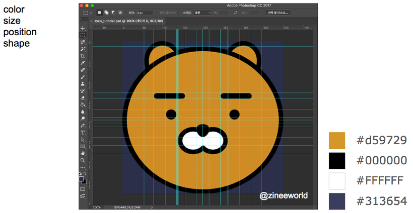Open the marquee Style dropdown
This screenshot has width=413, height=213.
203,12
